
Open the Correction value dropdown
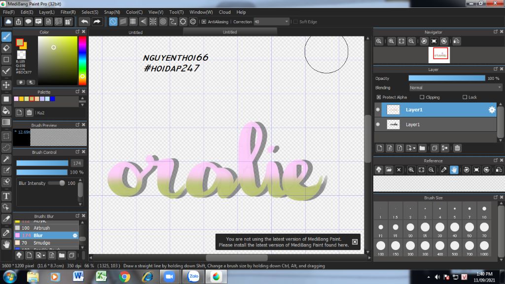pos(287,22)
